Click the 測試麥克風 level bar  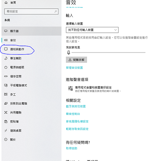tap(108, 53)
